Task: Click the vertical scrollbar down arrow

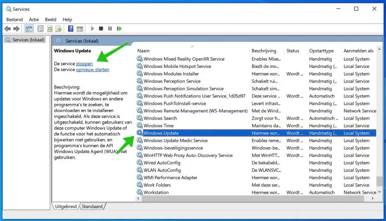Action: [380, 192]
